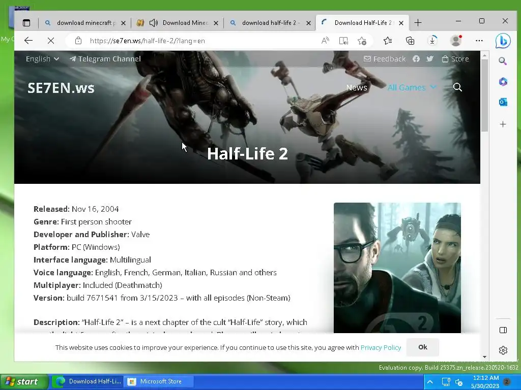Close the download minecraft search tab
521x390 pixels.
pyautogui.click(x=123, y=23)
